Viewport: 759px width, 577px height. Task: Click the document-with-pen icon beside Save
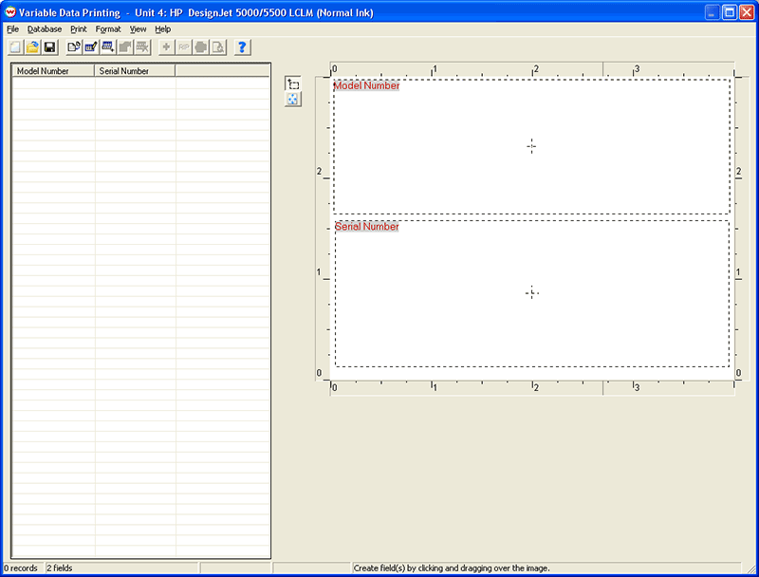74,47
